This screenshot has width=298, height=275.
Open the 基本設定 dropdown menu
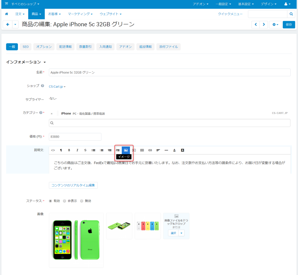click(x=246, y=4)
